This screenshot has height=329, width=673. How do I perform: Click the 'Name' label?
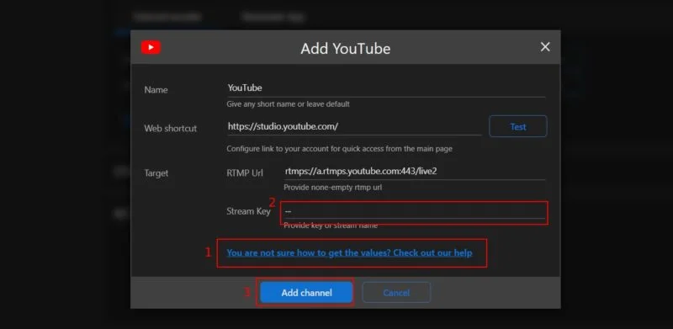coord(156,90)
